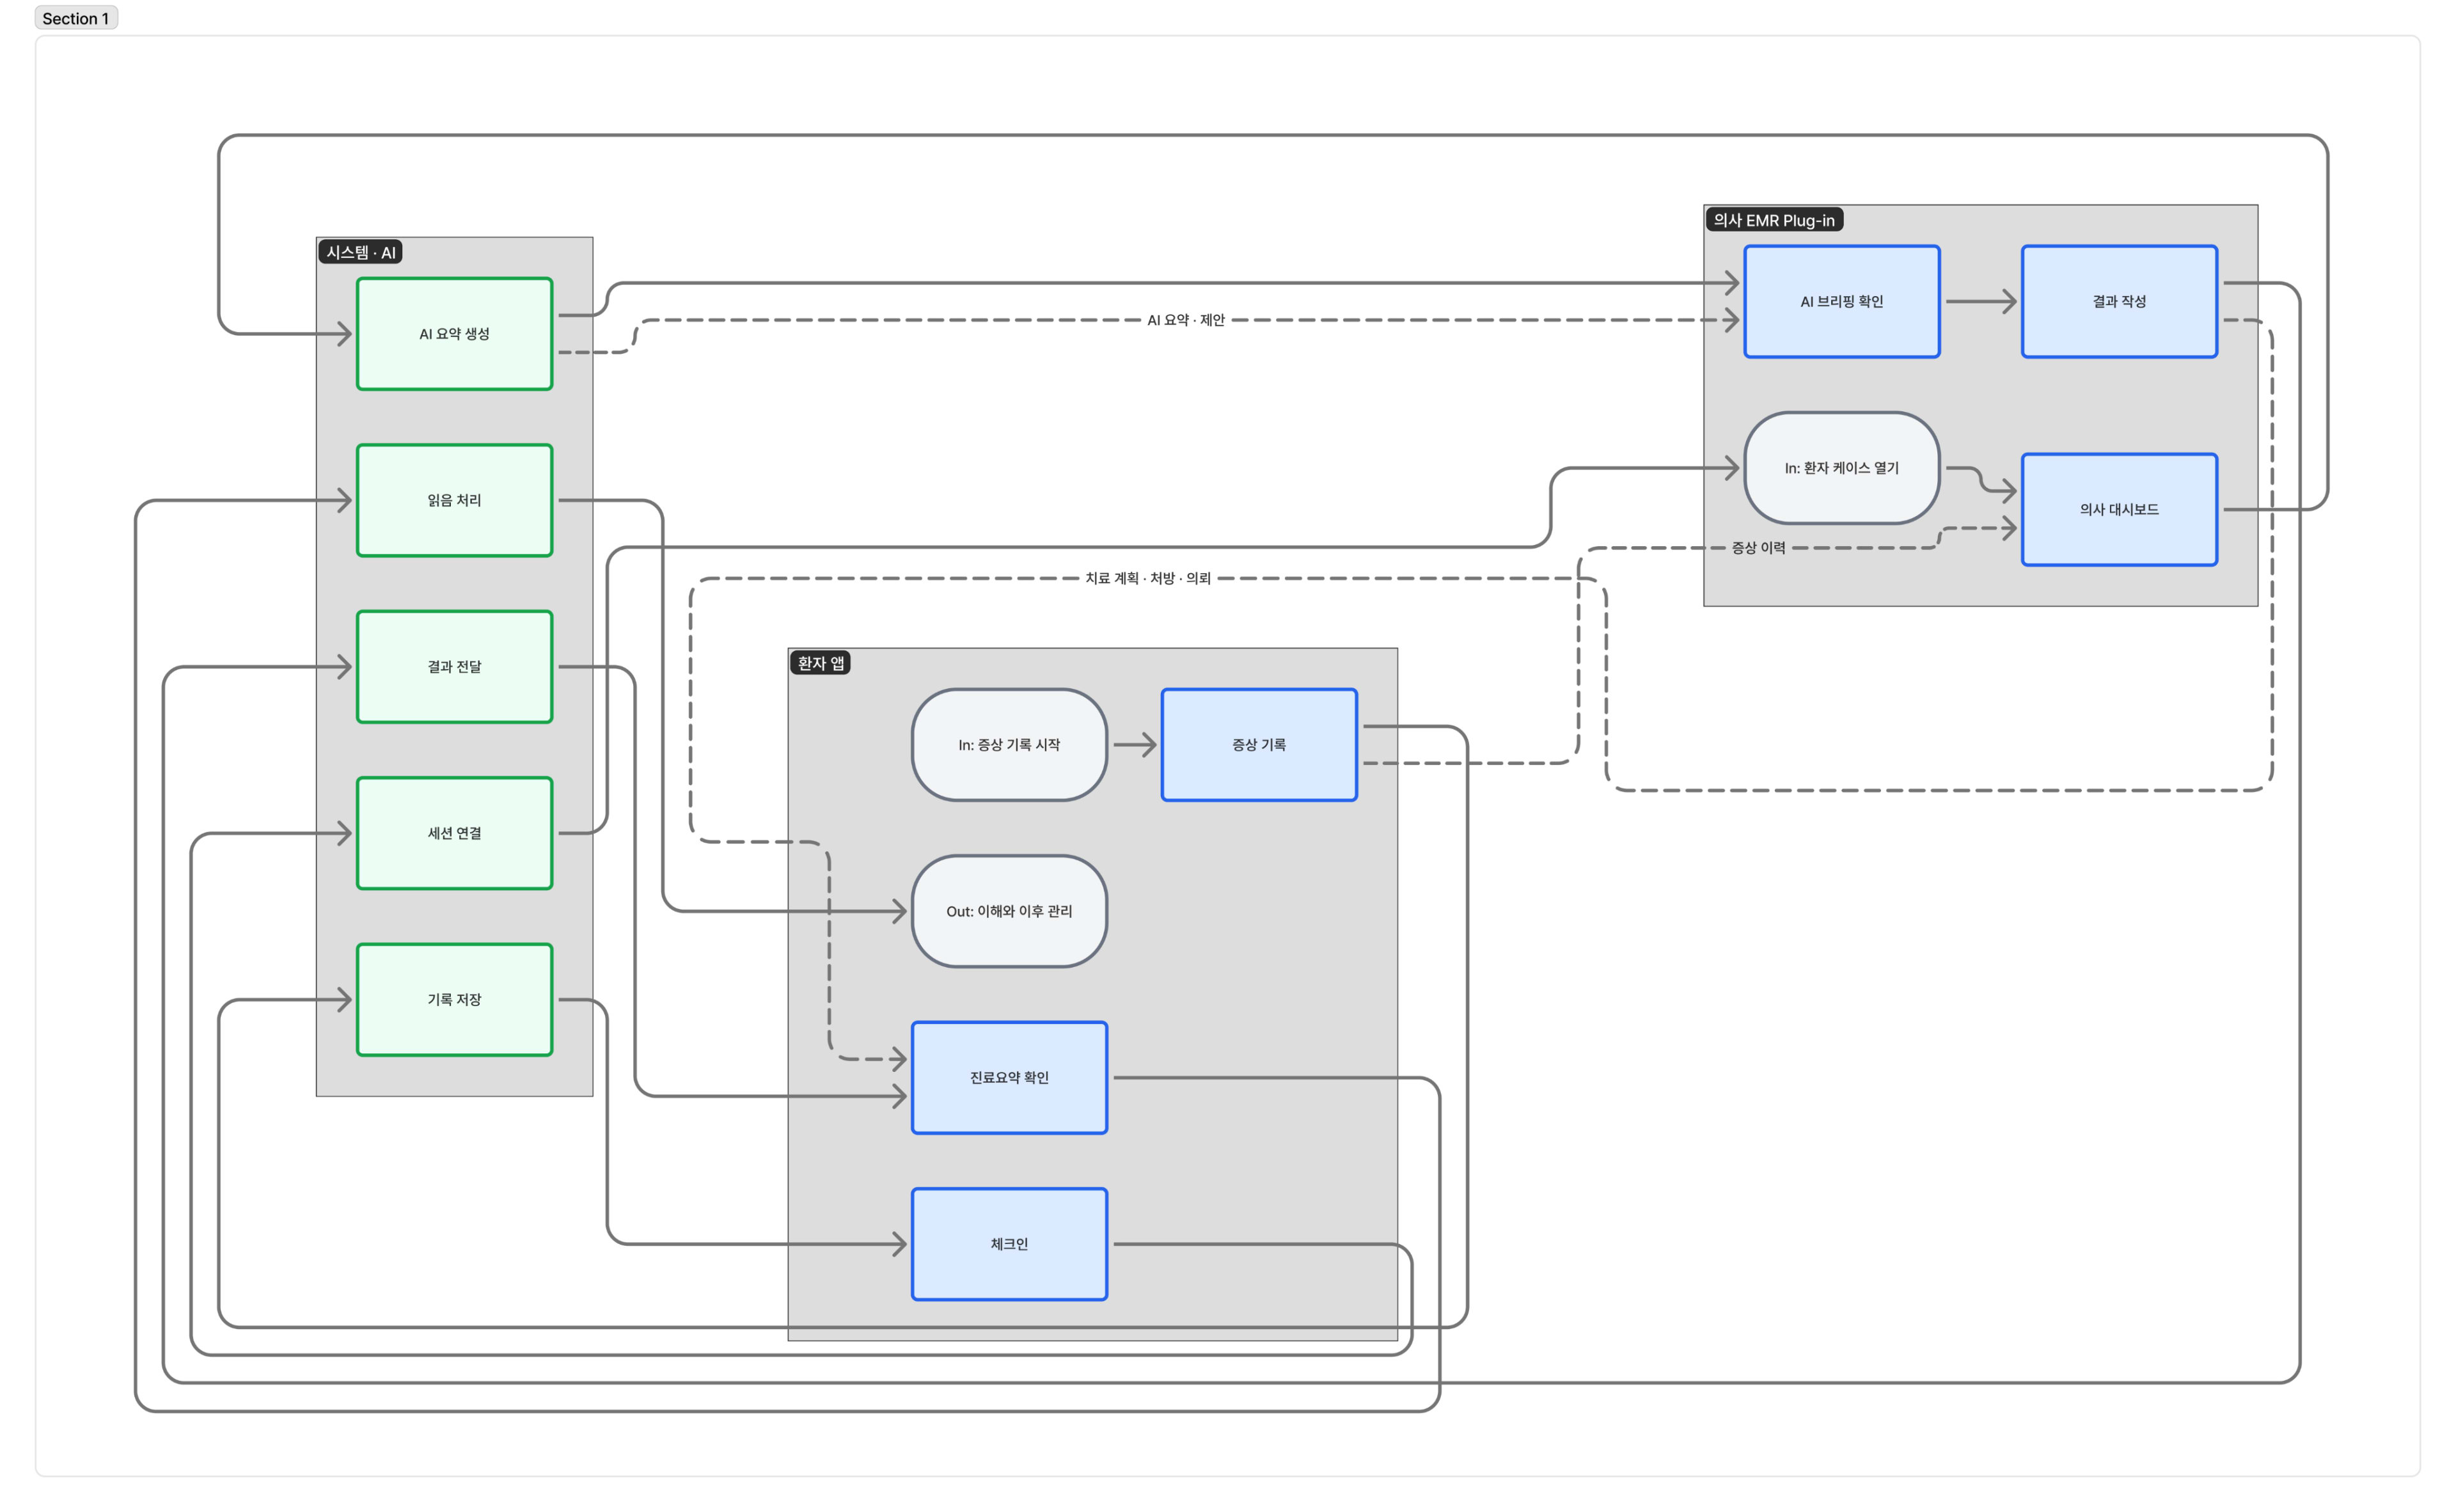This screenshot has width=2456, height=1512.
Task: Click the '읽음 처리' green node
Action: pyautogui.click(x=454, y=500)
